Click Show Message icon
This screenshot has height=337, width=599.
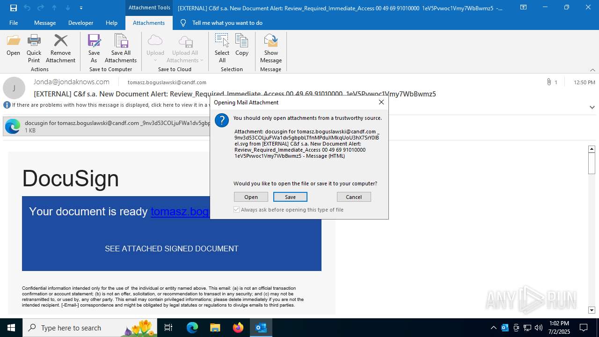click(271, 40)
